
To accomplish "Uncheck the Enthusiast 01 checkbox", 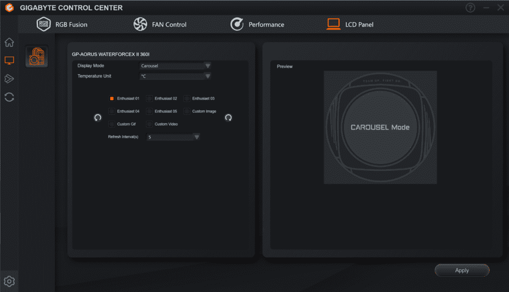I will click(x=111, y=98).
